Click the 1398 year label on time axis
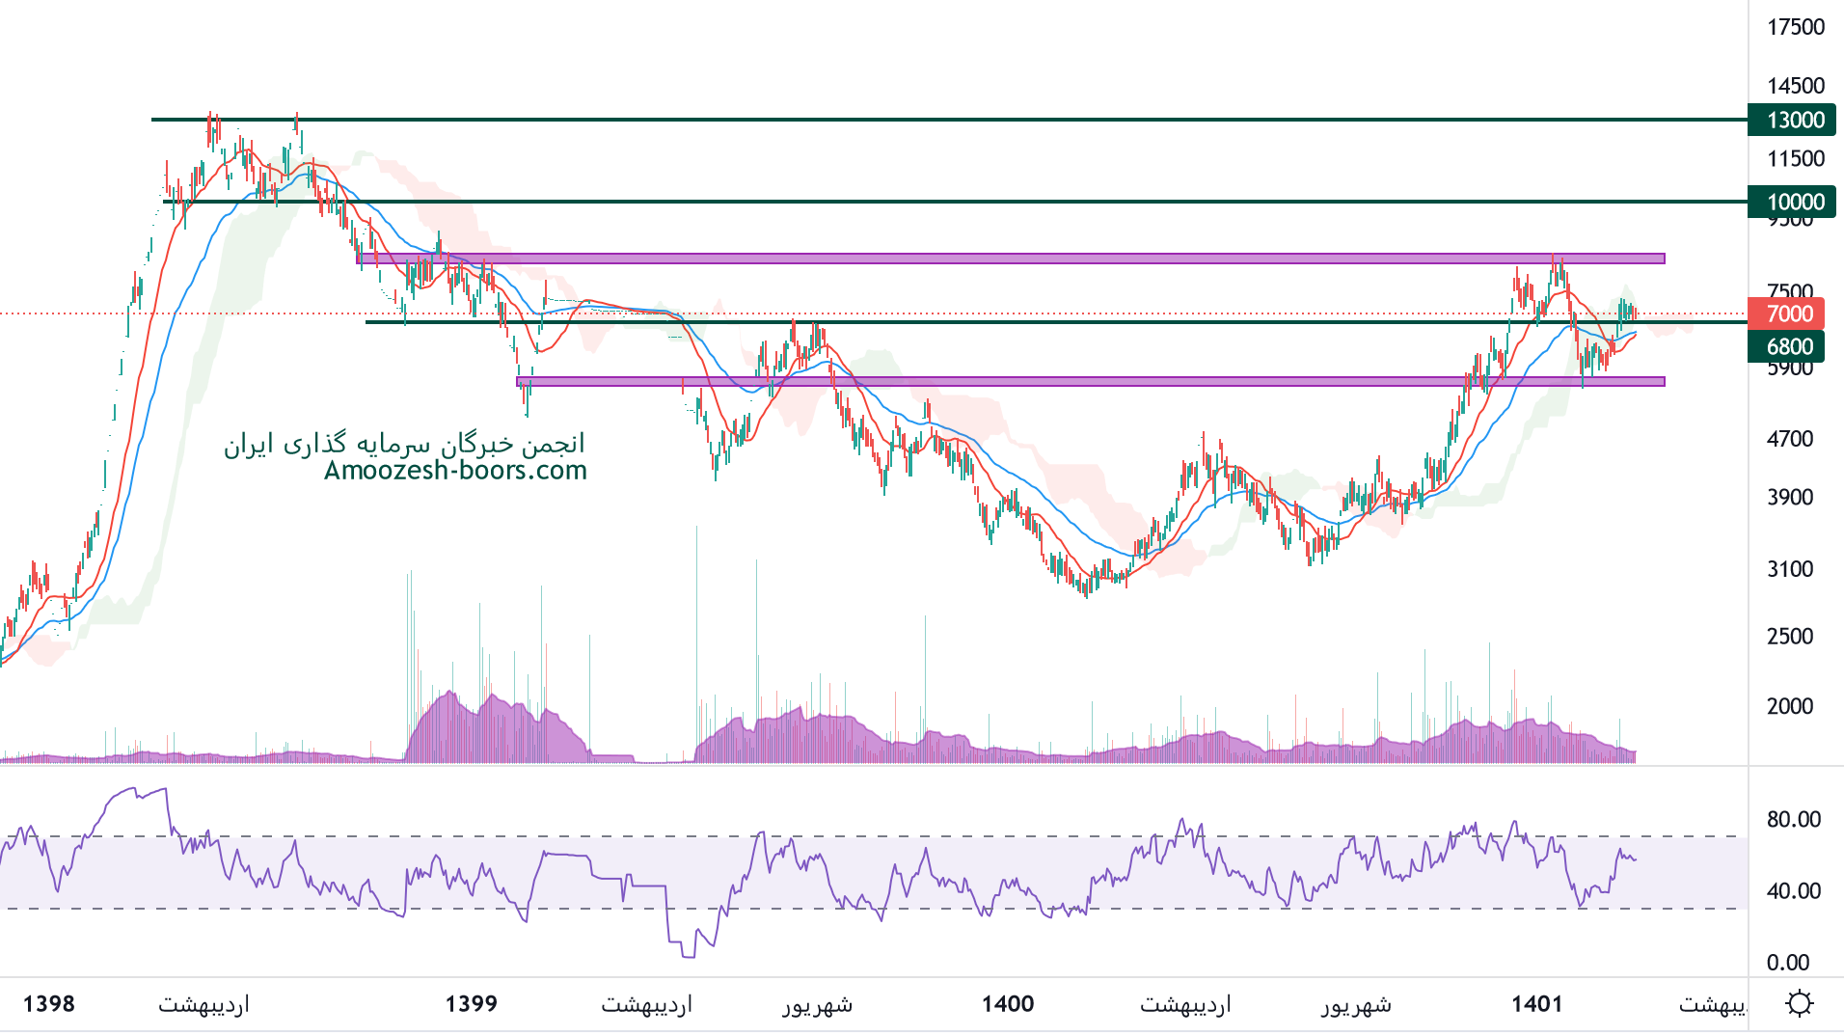 pyautogui.click(x=49, y=1004)
